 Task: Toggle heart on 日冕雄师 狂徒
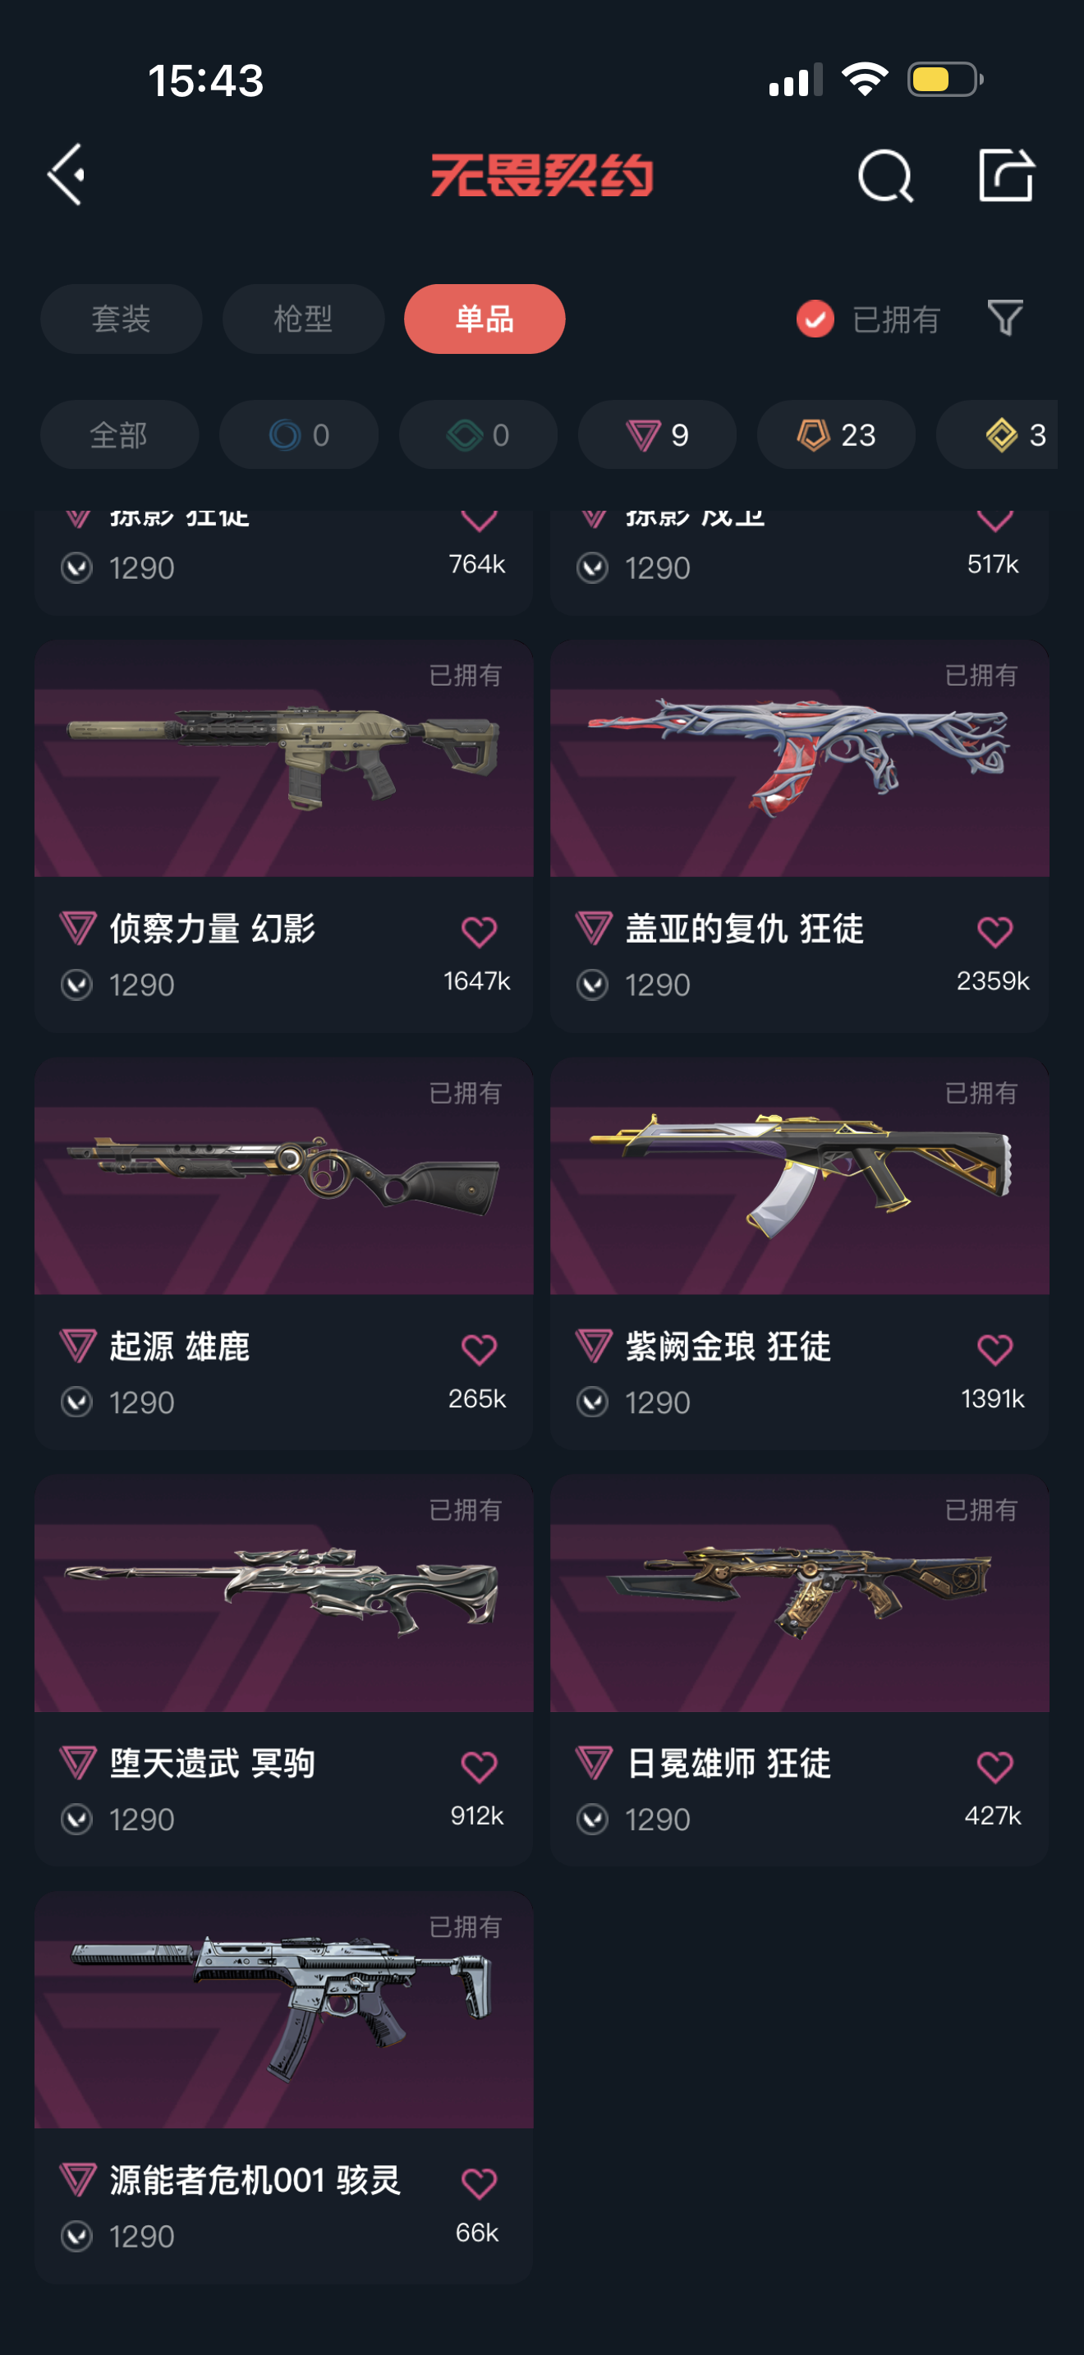click(994, 1766)
